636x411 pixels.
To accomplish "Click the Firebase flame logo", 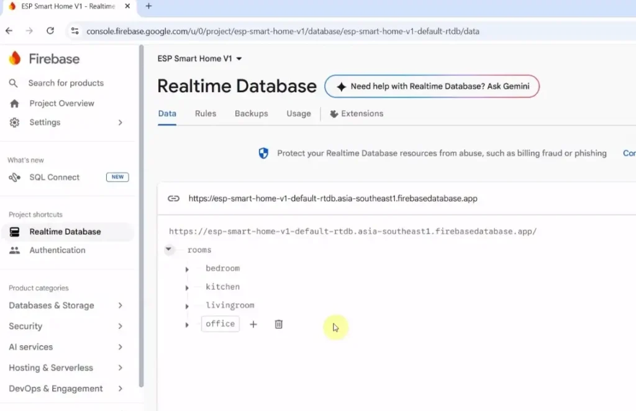I will pos(15,58).
